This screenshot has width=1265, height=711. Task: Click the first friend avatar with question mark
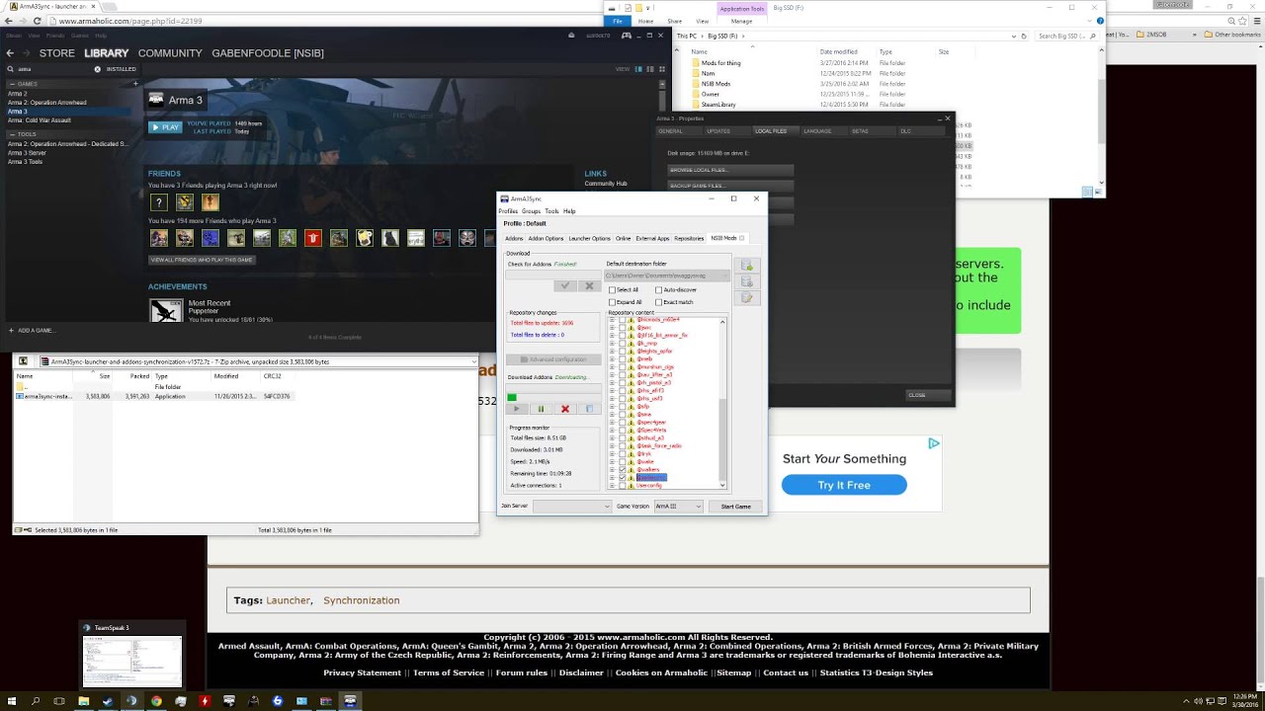158,201
